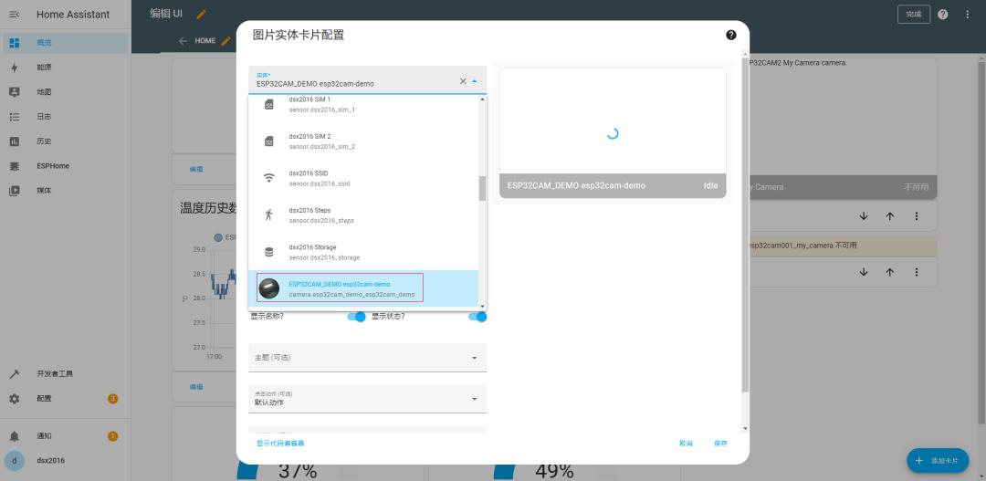Select dsx2016 SSID entity
The image size is (986, 481).
coord(363,178)
